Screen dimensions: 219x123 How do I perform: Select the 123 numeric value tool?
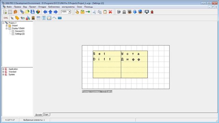(x=23, y=18)
